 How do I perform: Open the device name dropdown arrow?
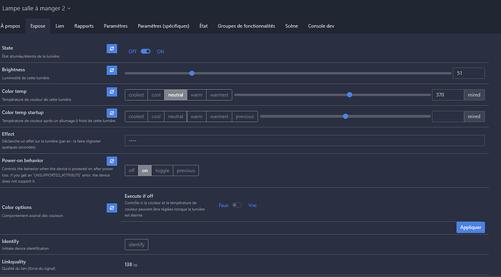click(x=69, y=9)
